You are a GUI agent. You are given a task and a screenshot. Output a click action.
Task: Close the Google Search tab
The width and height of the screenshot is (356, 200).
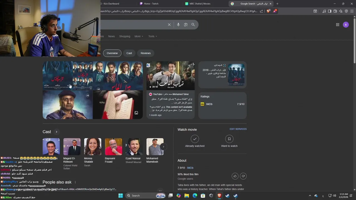click(270, 4)
